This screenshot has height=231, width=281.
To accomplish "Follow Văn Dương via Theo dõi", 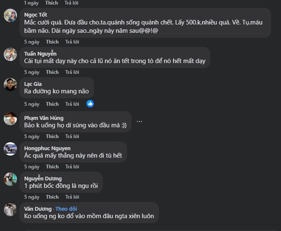I will pyautogui.click(x=66, y=209).
